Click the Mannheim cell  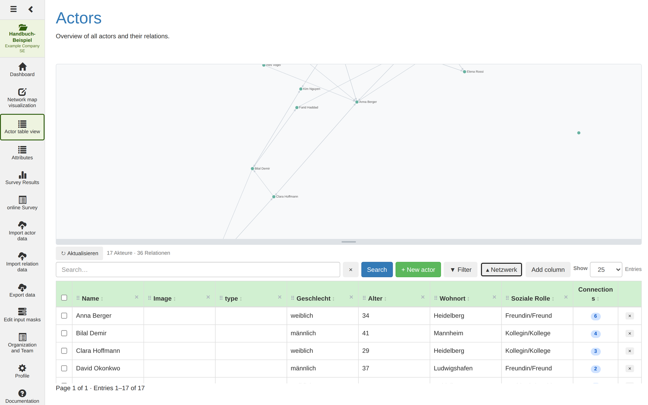click(465, 333)
